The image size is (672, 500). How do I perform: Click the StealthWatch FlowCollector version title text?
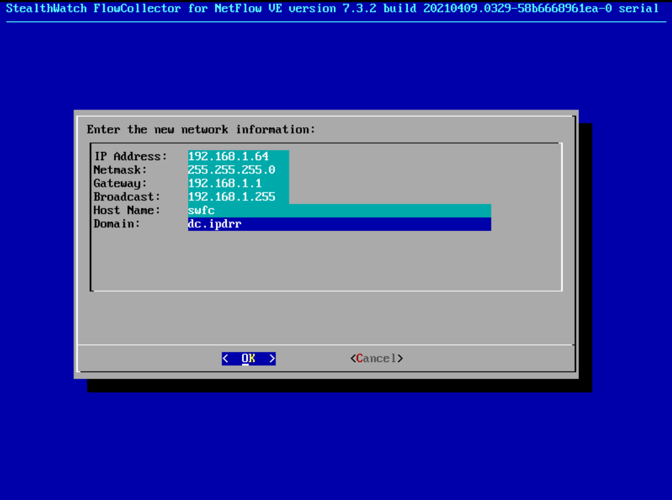point(332,9)
